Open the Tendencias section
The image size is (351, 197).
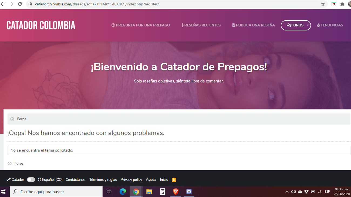point(330,25)
